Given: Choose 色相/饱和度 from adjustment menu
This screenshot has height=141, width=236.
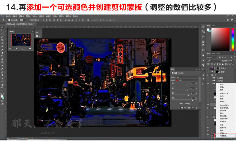Looking at the screenshot, I should [225, 108].
